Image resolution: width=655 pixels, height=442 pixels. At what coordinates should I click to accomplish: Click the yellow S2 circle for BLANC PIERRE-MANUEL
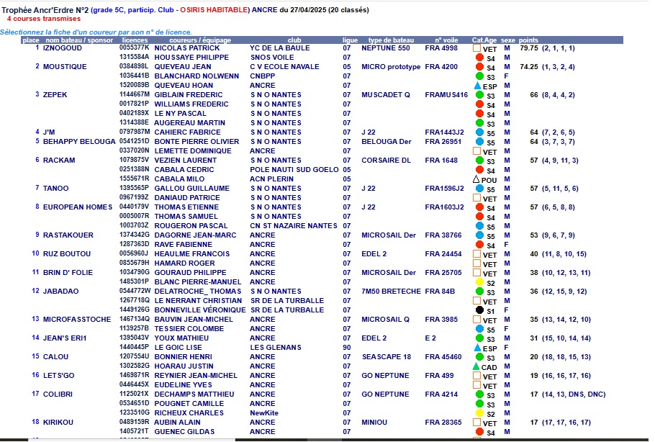tap(479, 282)
